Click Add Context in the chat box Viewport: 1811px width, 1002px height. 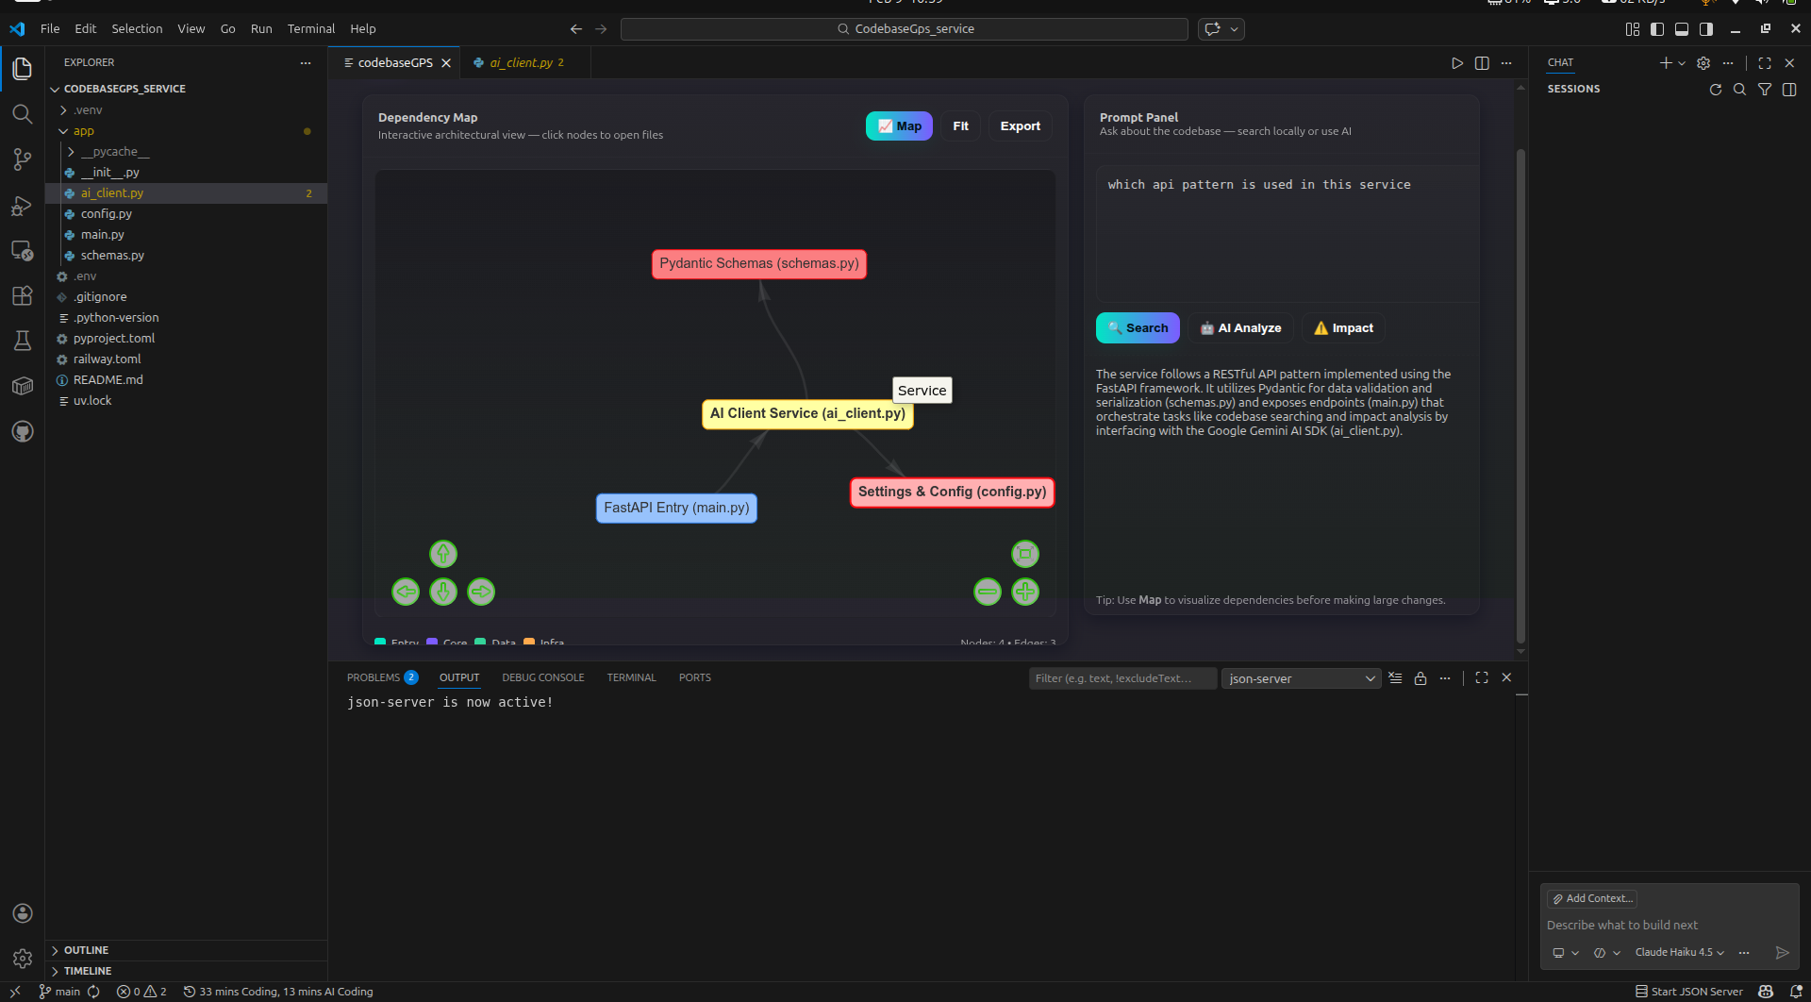[x=1592, y=899]
